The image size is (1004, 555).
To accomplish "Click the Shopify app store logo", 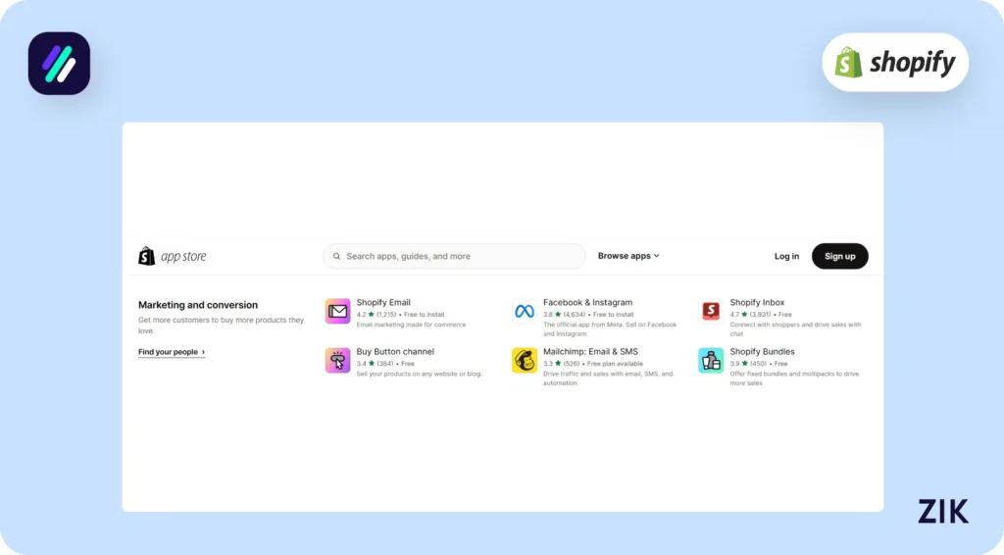I will (173, 257).
